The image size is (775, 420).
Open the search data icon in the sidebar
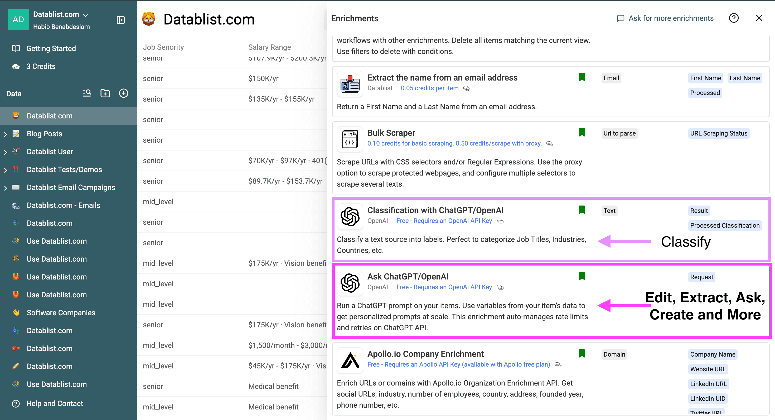[x=86, y=93]
